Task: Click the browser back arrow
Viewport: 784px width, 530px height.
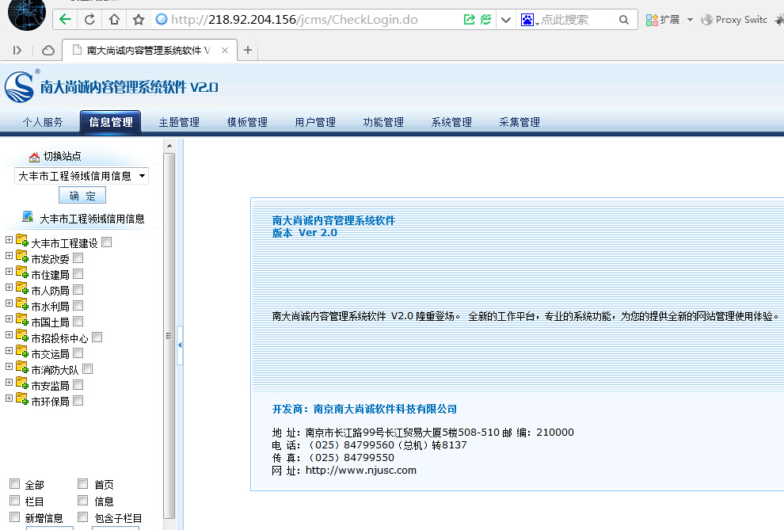Action: click(x=65, y=20)
